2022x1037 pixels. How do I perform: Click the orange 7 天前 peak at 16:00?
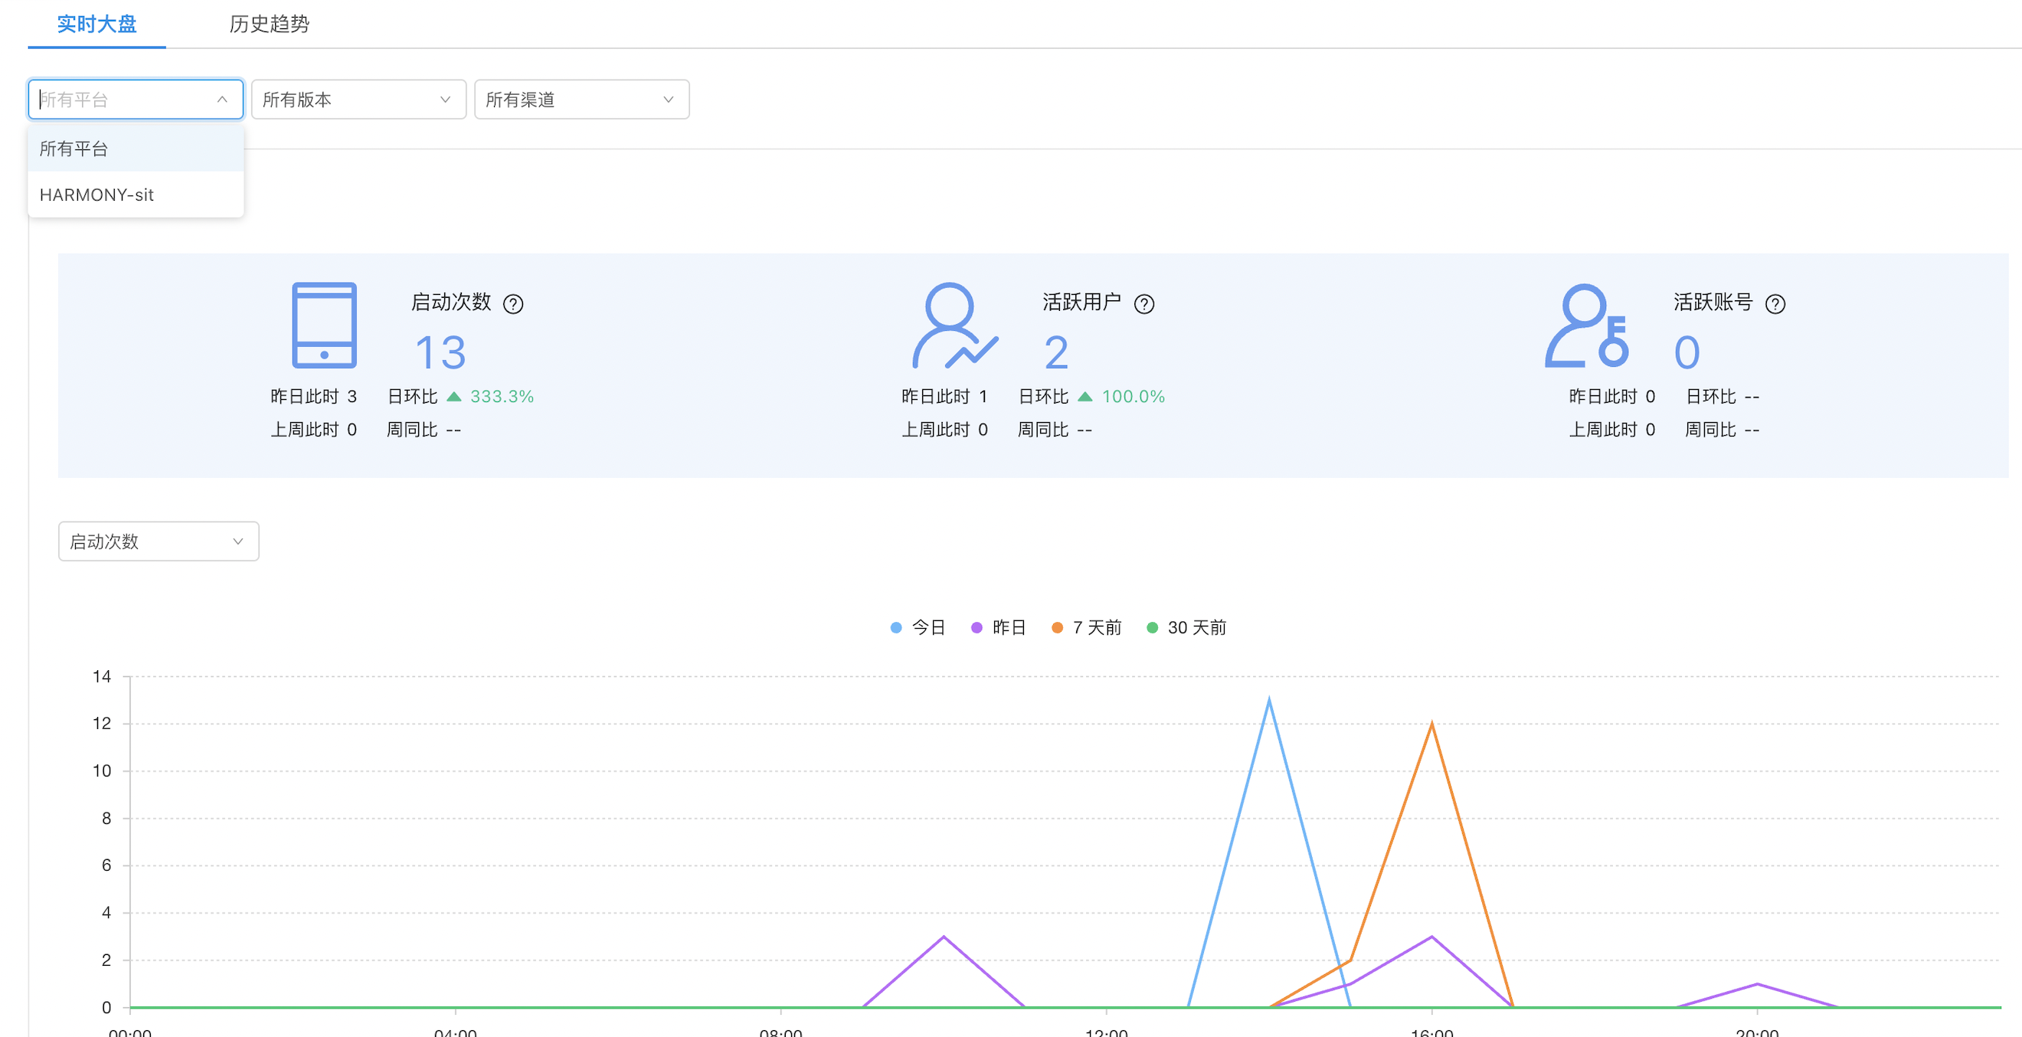point(1431,724)
